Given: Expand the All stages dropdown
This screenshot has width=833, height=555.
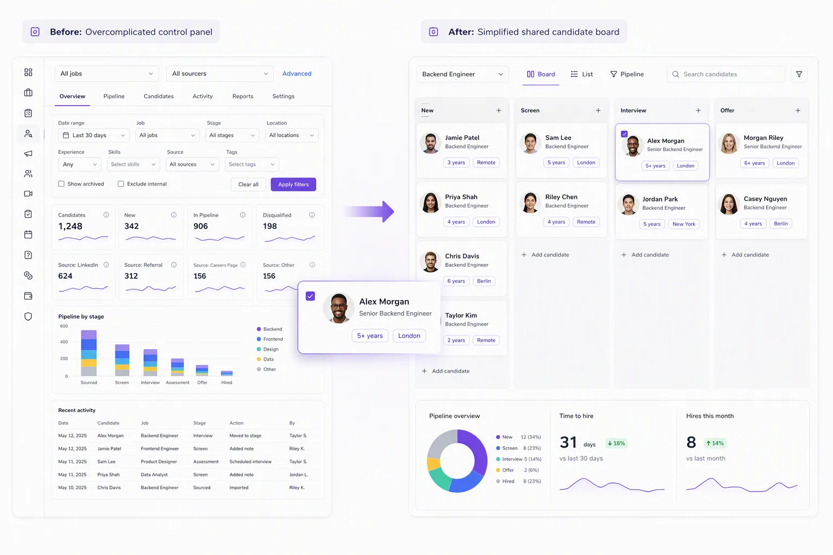Looking at the screenshot, I should pyautogui.click(x=232, y=135).
